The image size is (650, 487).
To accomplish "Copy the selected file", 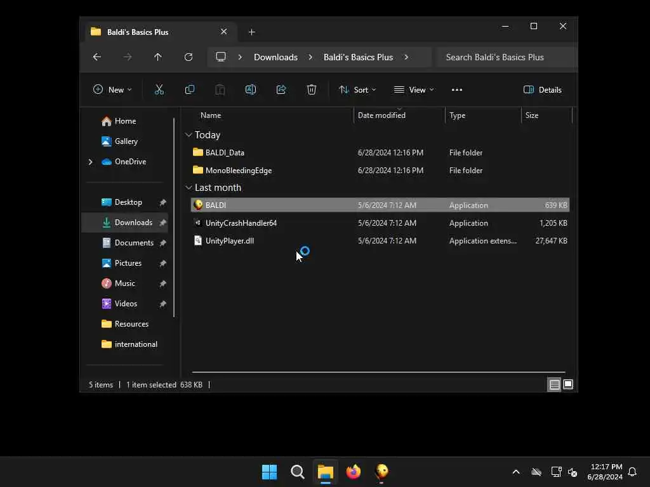I will 189,89.
